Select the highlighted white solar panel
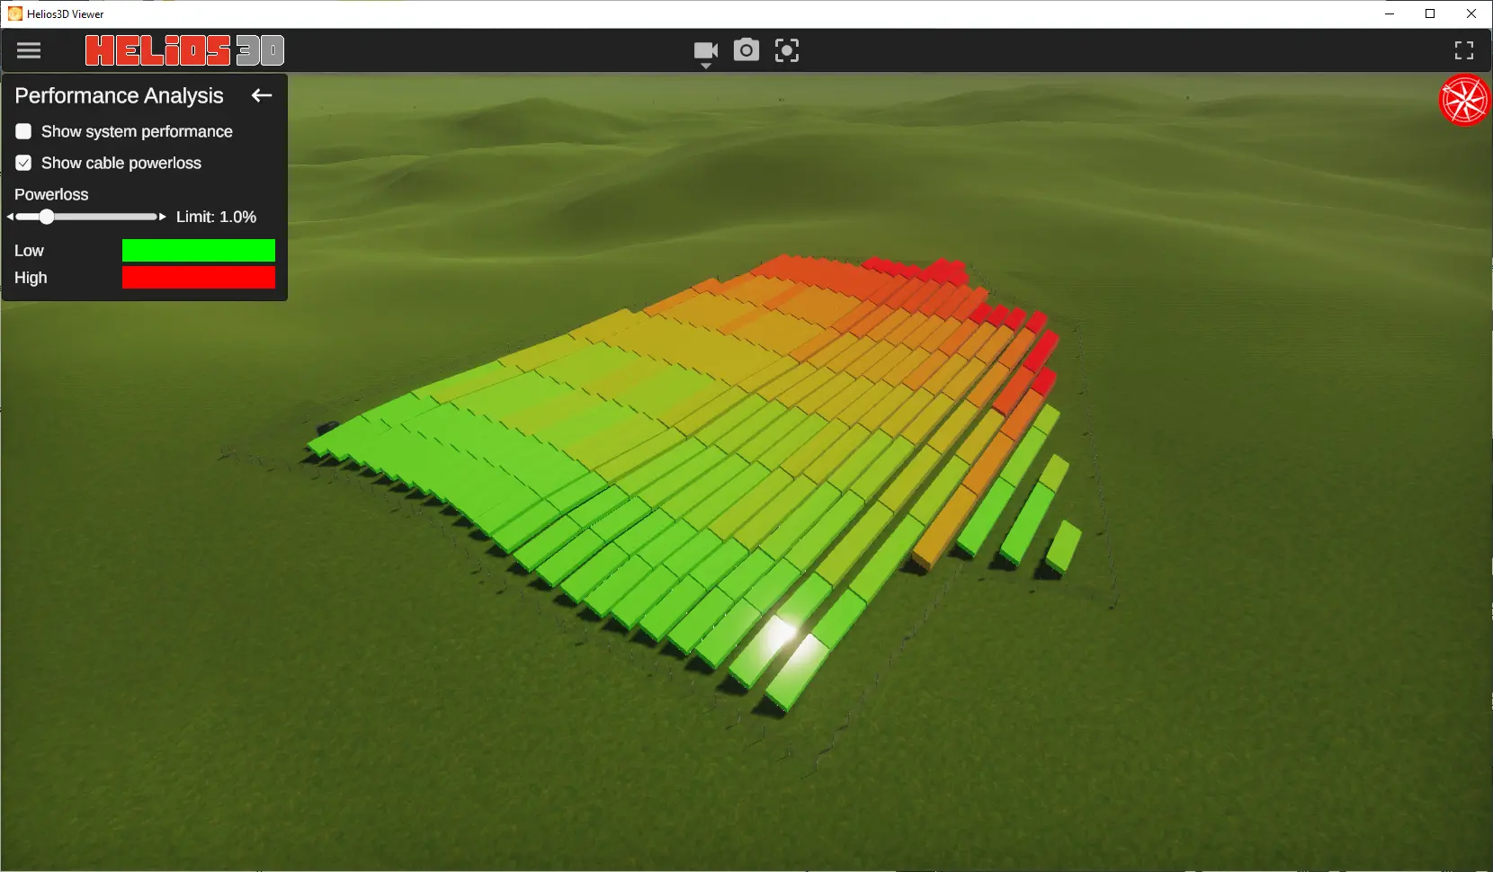Image resolution: width=1493 pixels, height=872 pixels. pyautogui.click(x=781, y=634)
